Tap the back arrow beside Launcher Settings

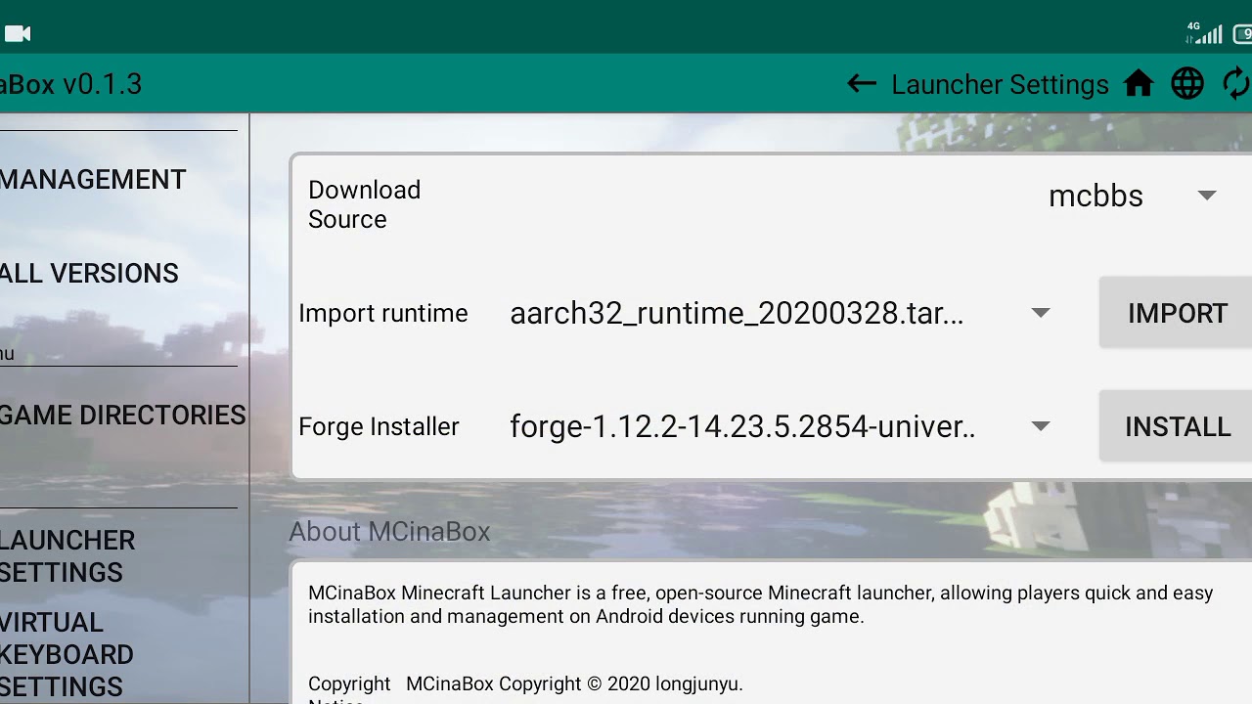coord(862,84)
